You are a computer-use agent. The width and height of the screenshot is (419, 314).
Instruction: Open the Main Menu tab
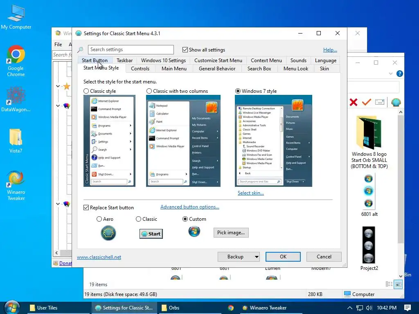174,69
